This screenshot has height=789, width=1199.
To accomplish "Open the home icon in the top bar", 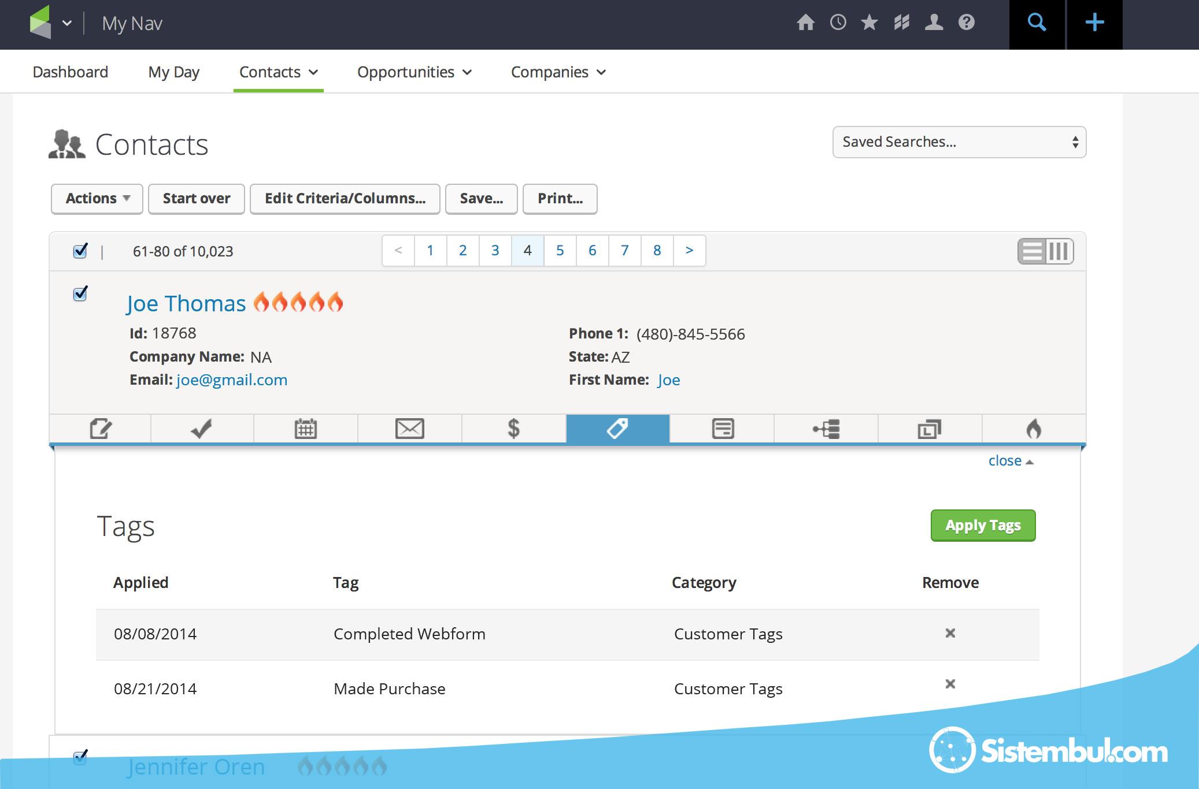I will tap(805, 23).
